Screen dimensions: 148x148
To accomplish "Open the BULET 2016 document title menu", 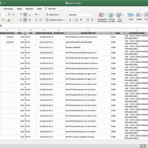I will click(74, 3).
